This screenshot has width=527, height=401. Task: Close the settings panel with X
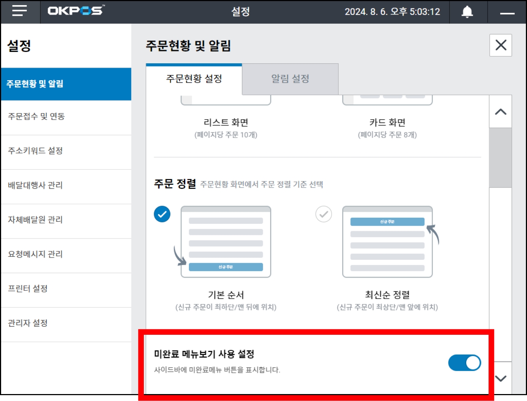coord(500,45)
